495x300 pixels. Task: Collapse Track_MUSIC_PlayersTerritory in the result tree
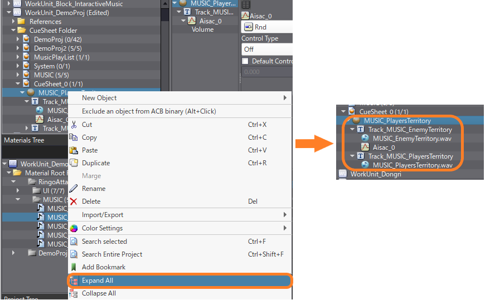[352, 156]
